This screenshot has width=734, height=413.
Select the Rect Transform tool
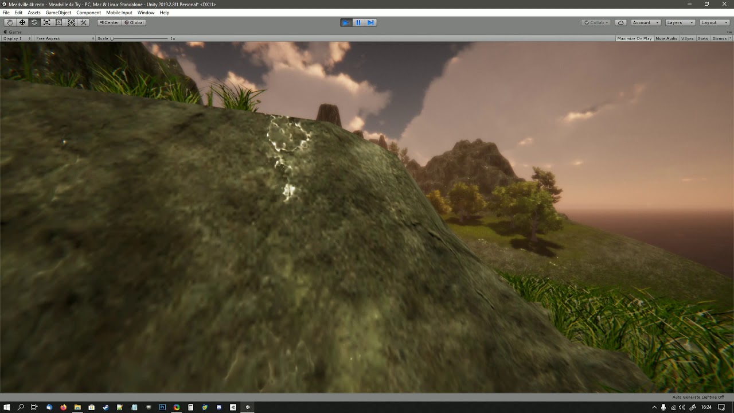58,22
